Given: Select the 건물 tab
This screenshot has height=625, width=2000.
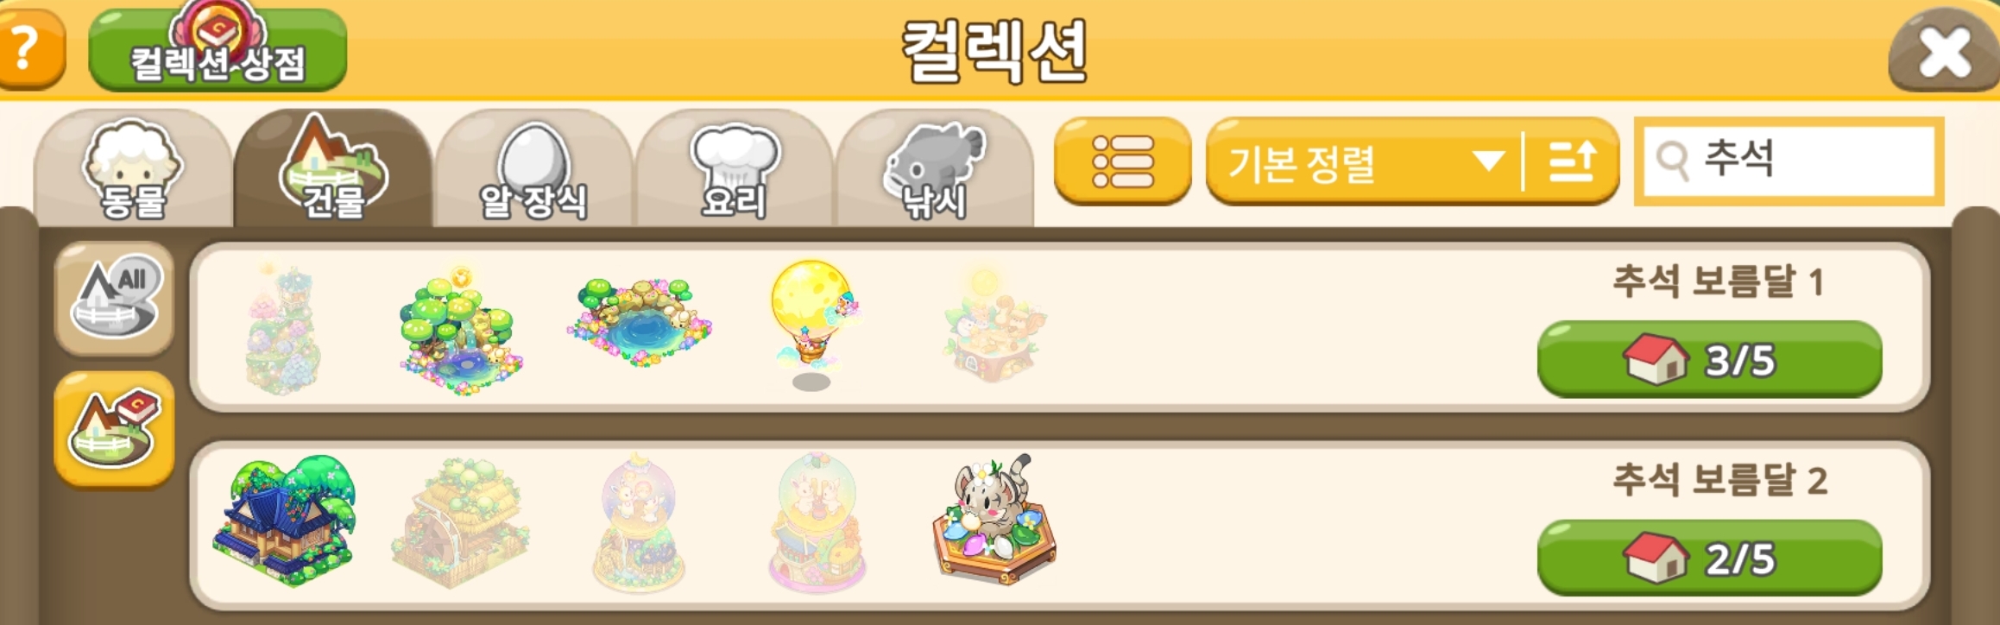Looking at the screenshot, I should [x=333, y=167].
